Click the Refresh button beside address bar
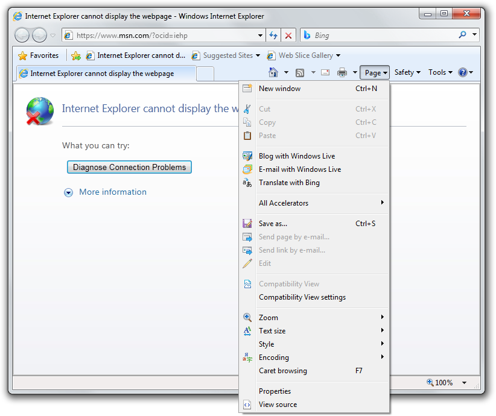This screenshot has height=416, width=496. point(273,36)
